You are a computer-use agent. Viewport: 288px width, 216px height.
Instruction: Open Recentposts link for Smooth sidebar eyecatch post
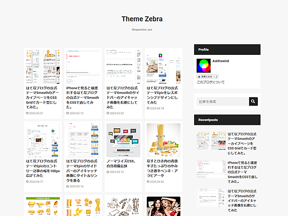pos(242,201)
